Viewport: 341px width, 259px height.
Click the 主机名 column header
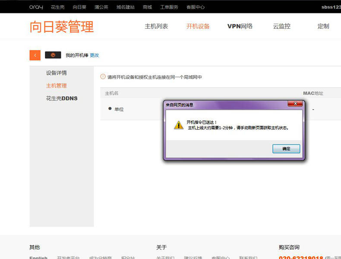coord(111,93)
